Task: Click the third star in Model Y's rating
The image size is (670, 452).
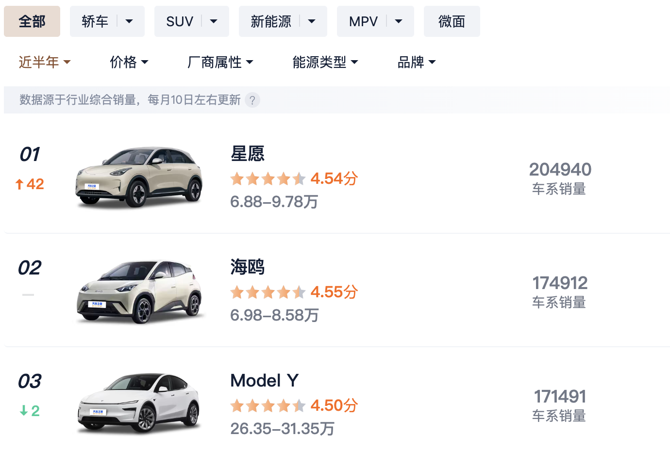Action: 268,405
